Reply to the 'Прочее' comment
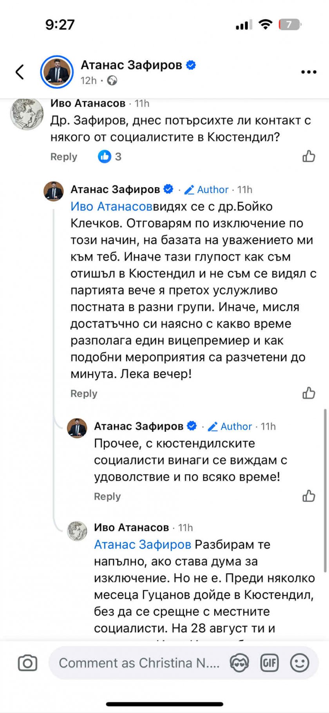Screen dimensions: 329x713 (107, 496)
